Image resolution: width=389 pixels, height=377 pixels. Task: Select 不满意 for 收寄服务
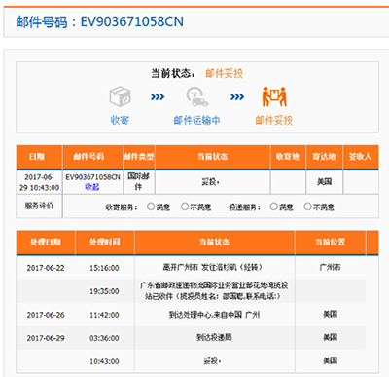click(185, 207)
